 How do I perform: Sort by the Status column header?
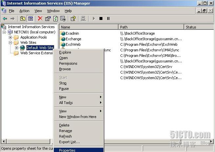[199, 27]
